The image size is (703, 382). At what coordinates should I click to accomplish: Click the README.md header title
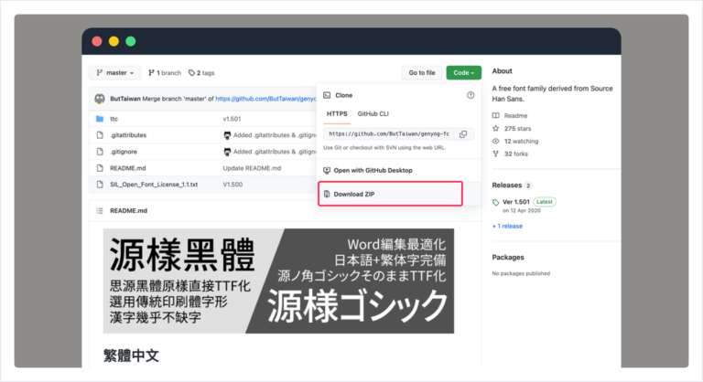click(x=128, y=210)
